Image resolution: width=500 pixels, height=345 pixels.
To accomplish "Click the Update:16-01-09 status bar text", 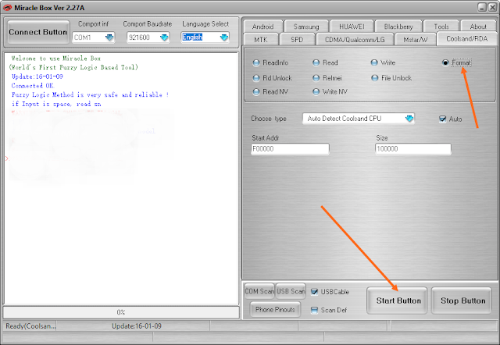I will point(137,326).
